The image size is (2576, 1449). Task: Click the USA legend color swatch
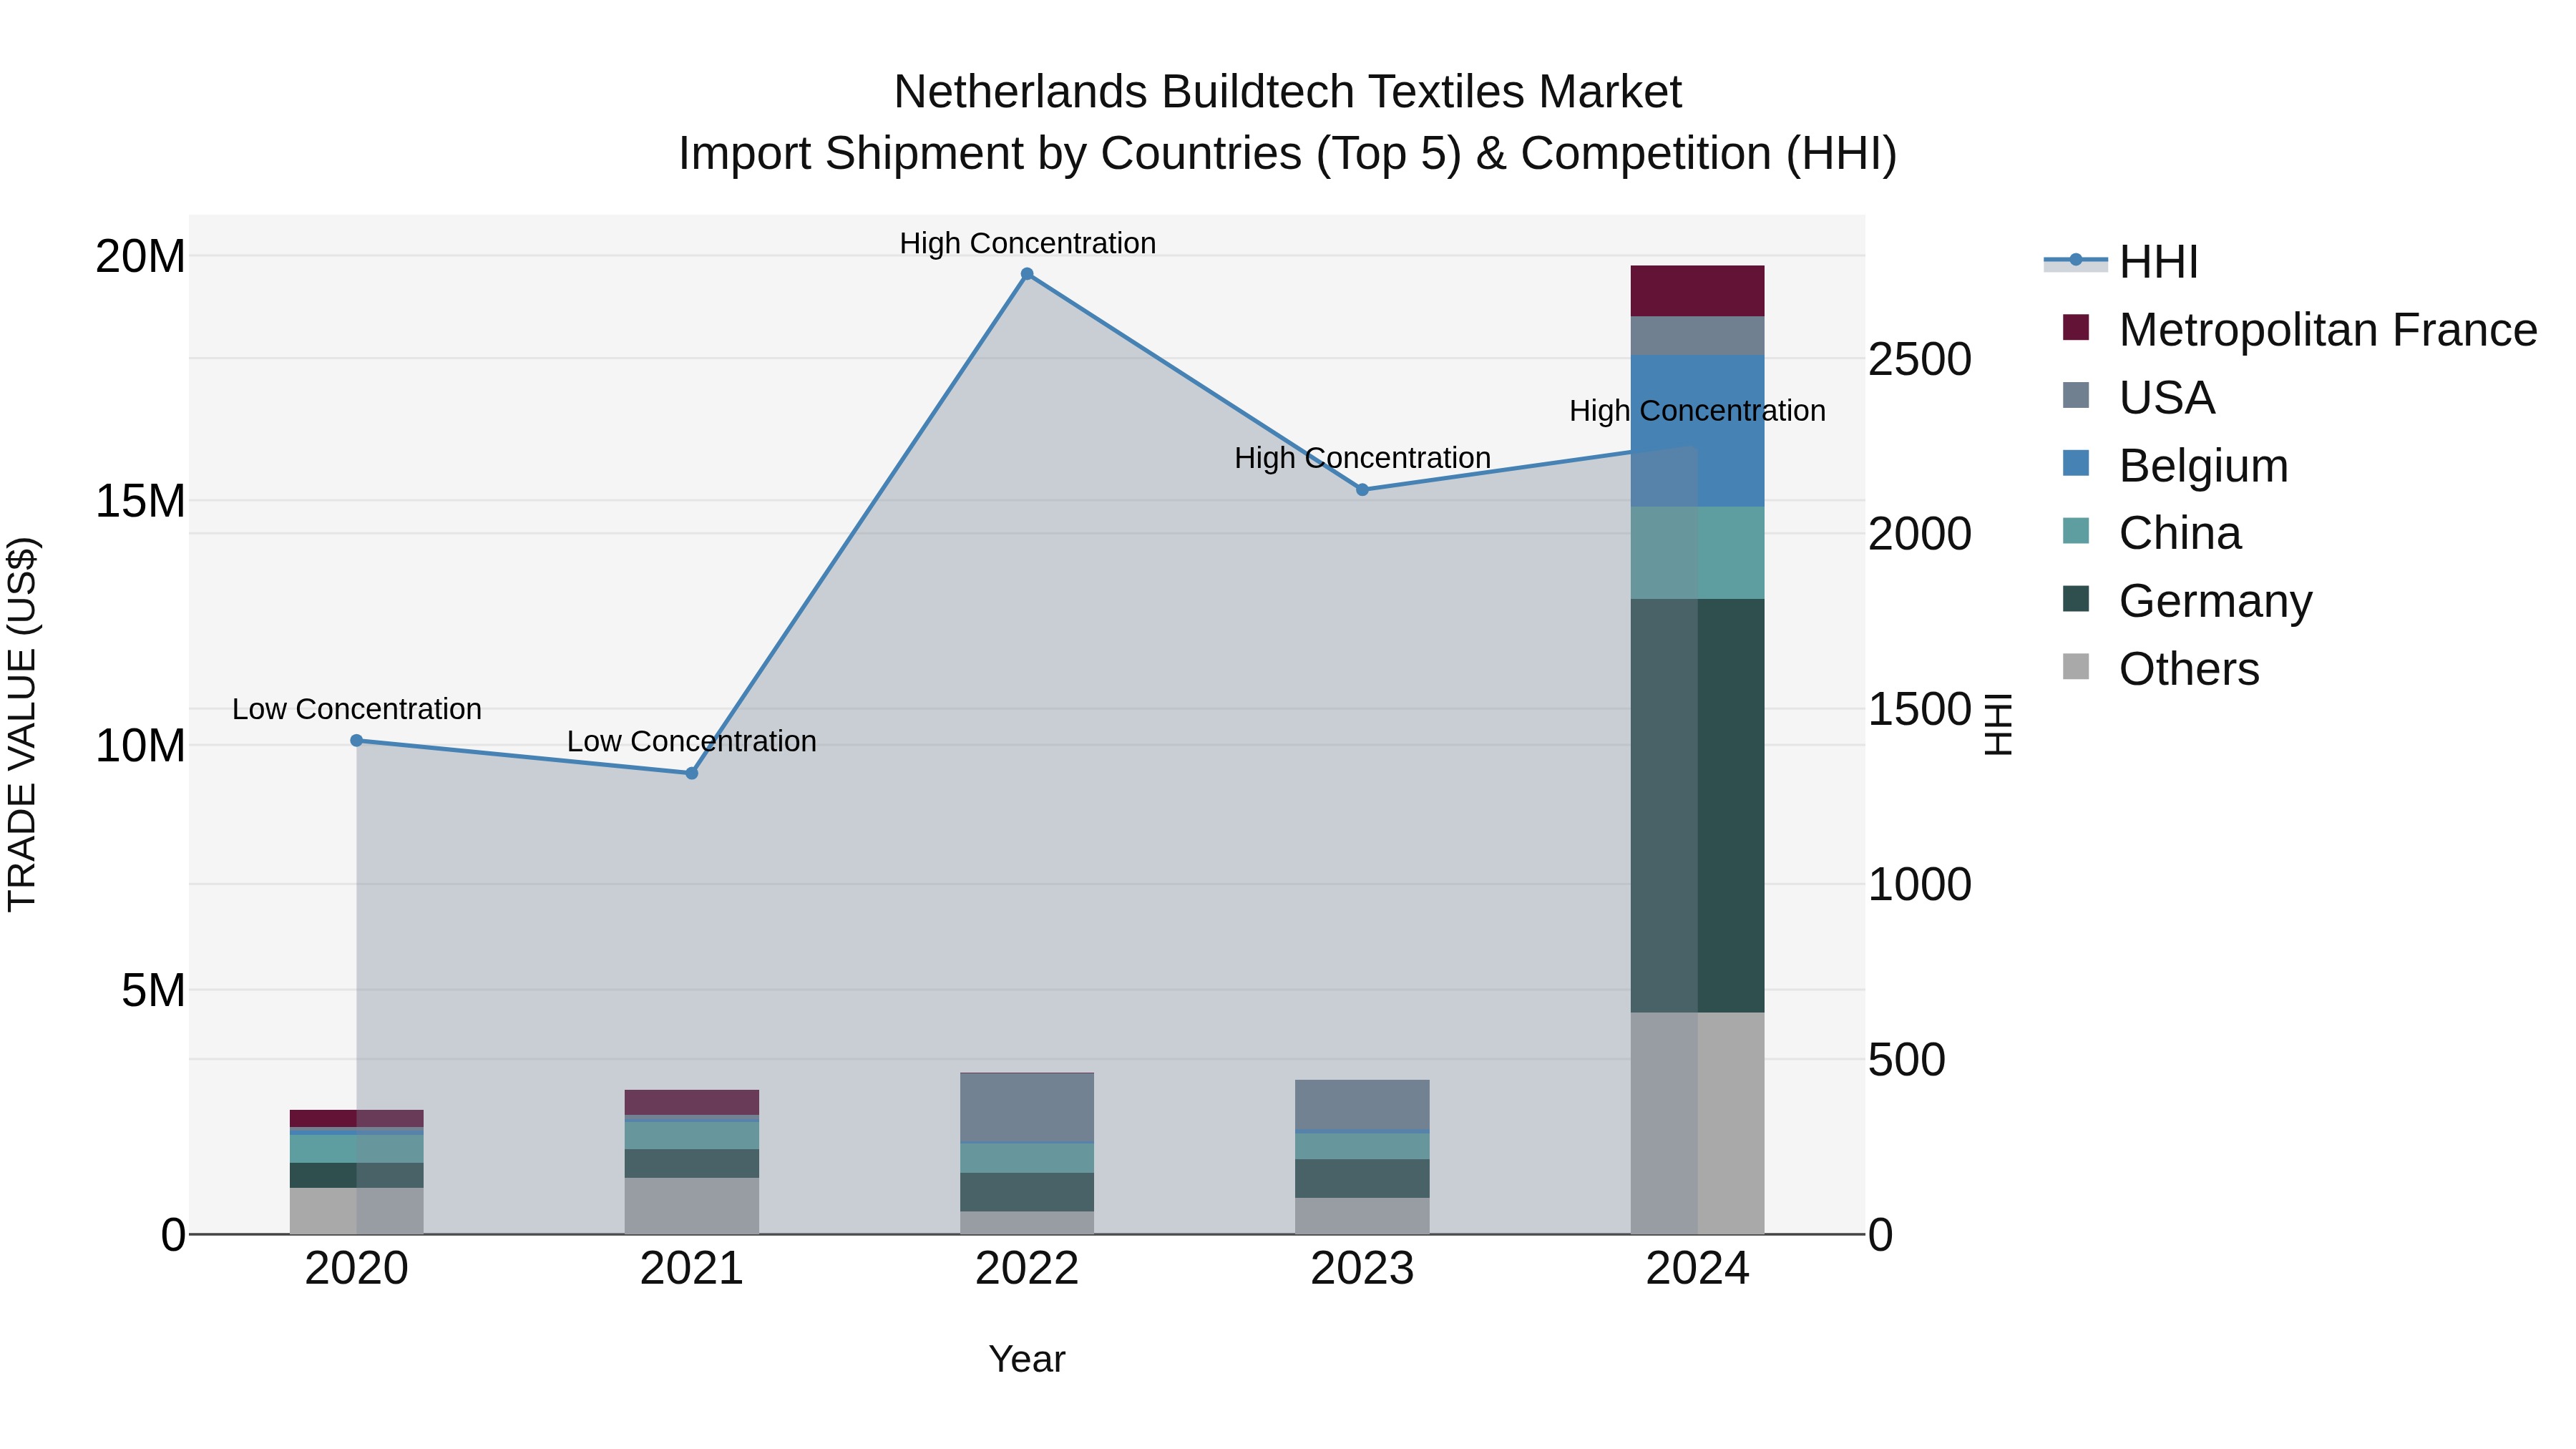[2076, 396]
